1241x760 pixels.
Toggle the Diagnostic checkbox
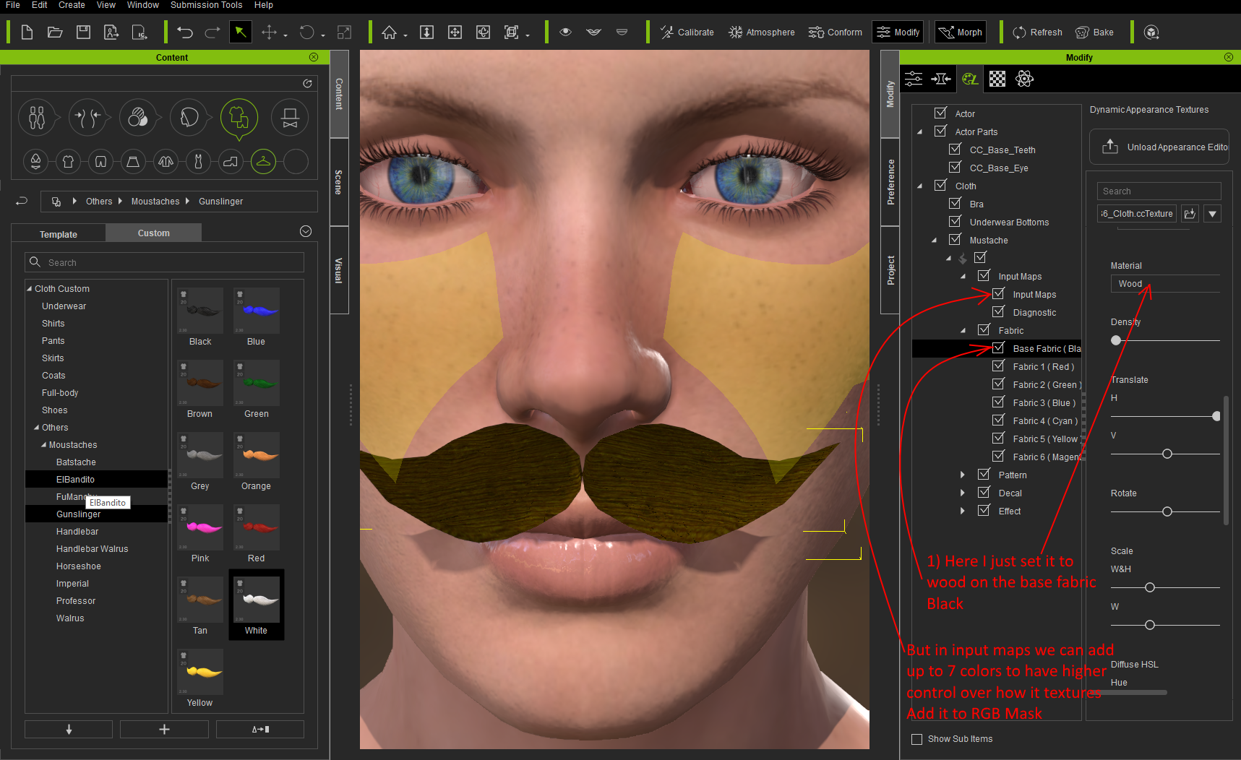pyautogui.click(x=998, y=311)
